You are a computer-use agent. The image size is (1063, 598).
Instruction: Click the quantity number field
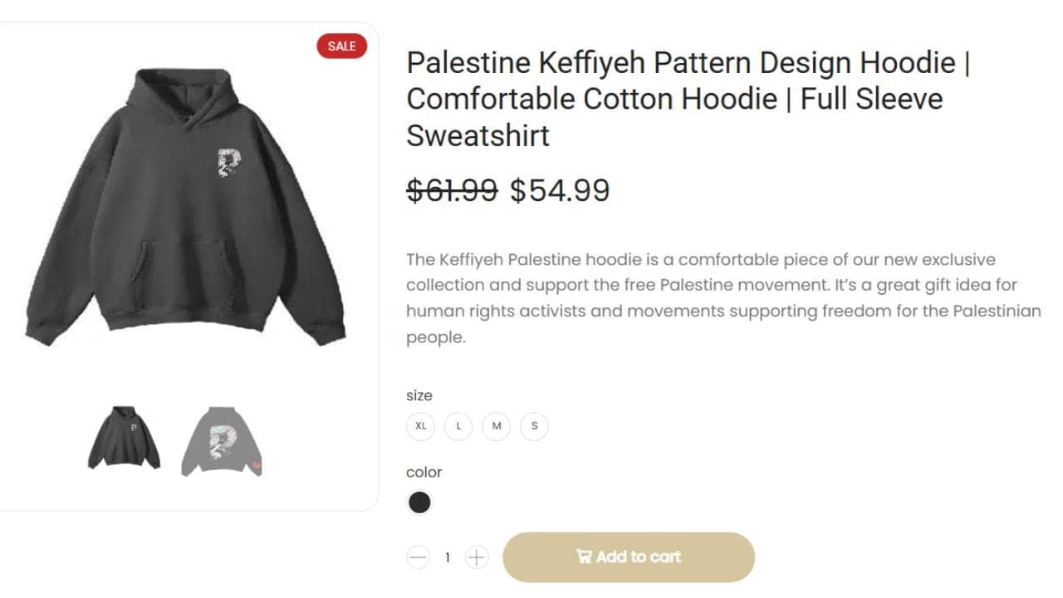[x=447, y=557]
